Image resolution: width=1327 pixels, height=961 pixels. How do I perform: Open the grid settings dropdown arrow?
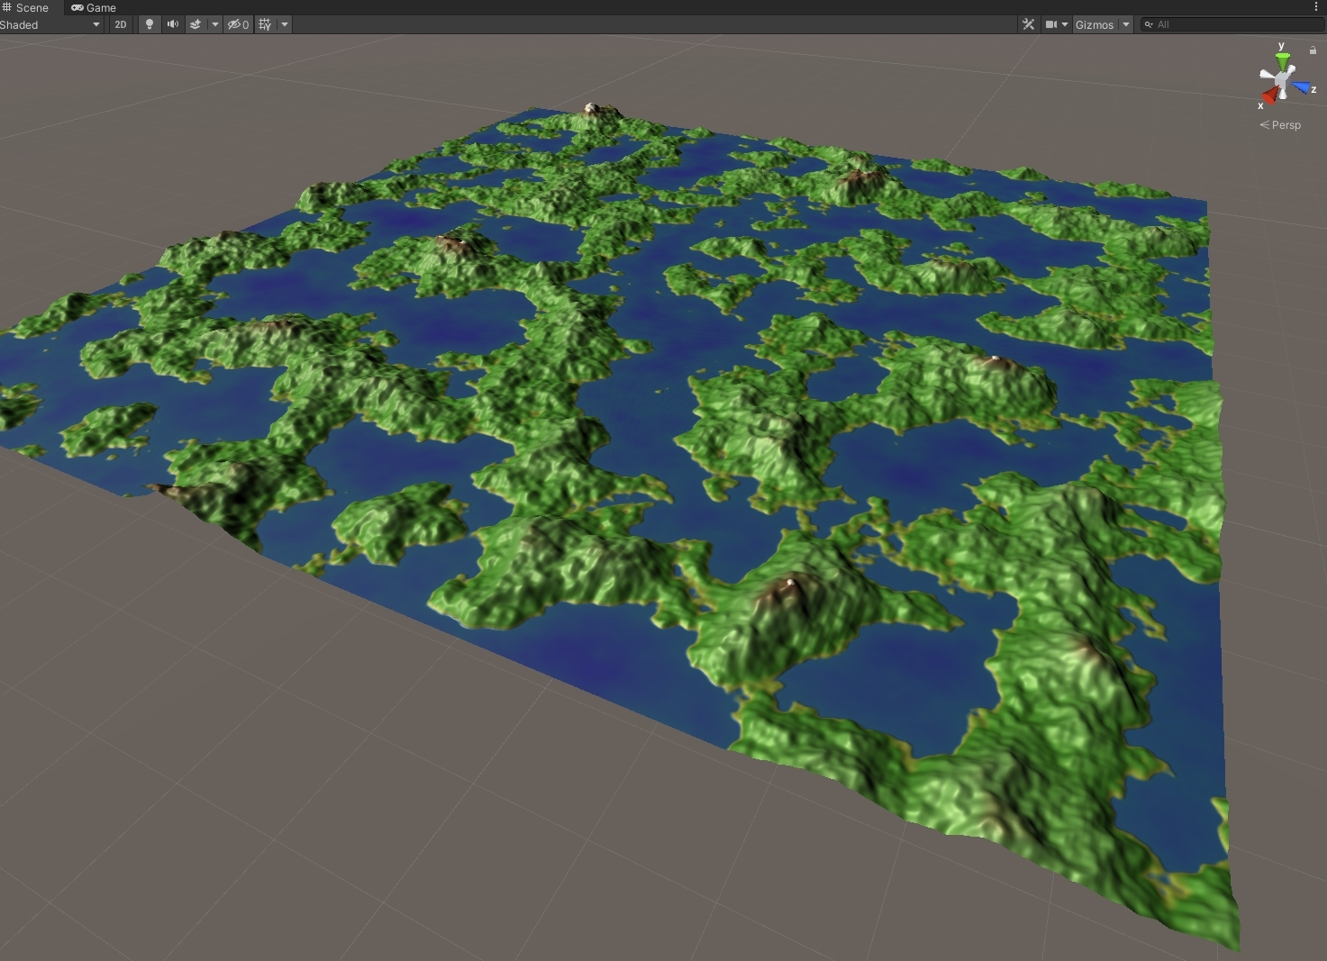285,24
